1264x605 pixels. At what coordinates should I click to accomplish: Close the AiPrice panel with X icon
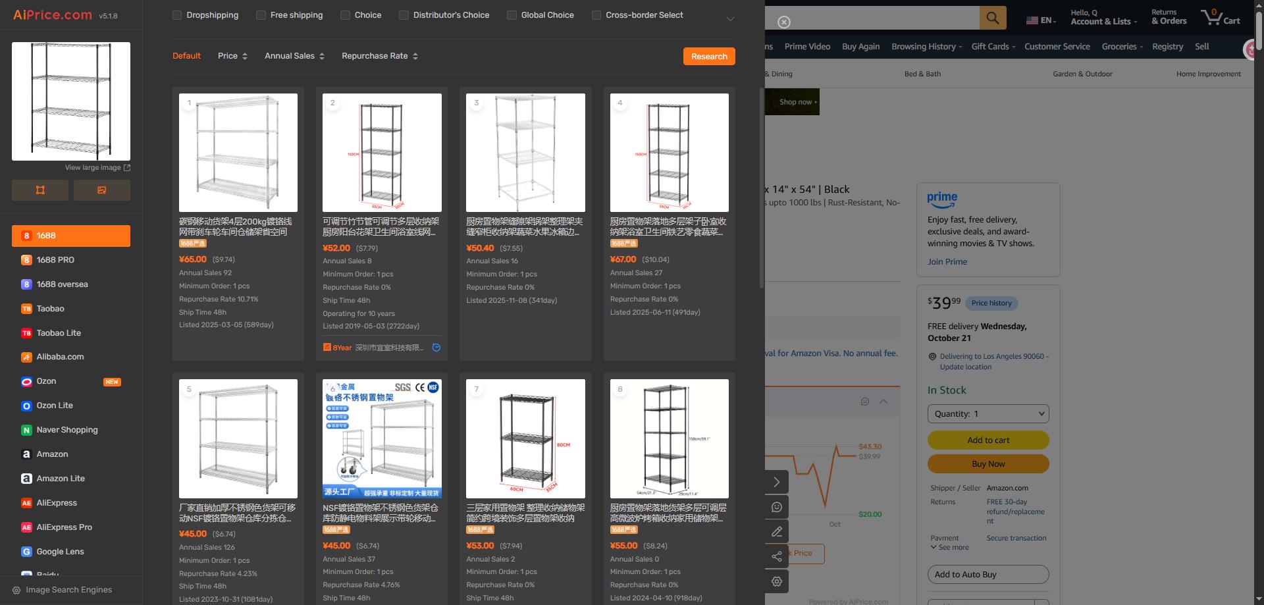click(783, 22)
